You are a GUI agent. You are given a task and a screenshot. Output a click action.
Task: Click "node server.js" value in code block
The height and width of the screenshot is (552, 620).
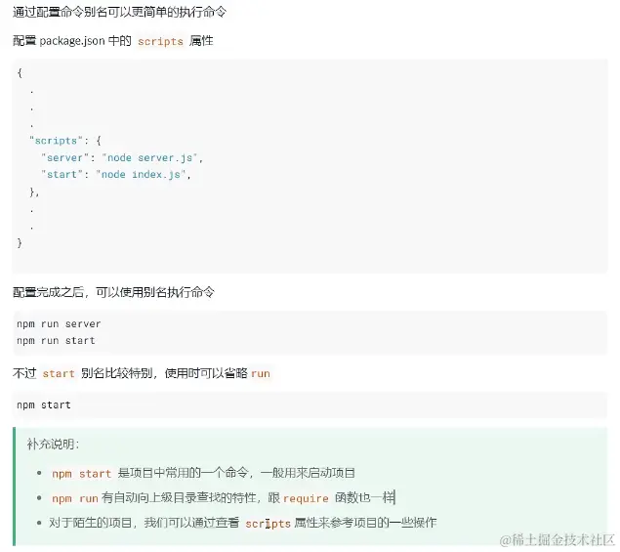(x=149, y=158)
